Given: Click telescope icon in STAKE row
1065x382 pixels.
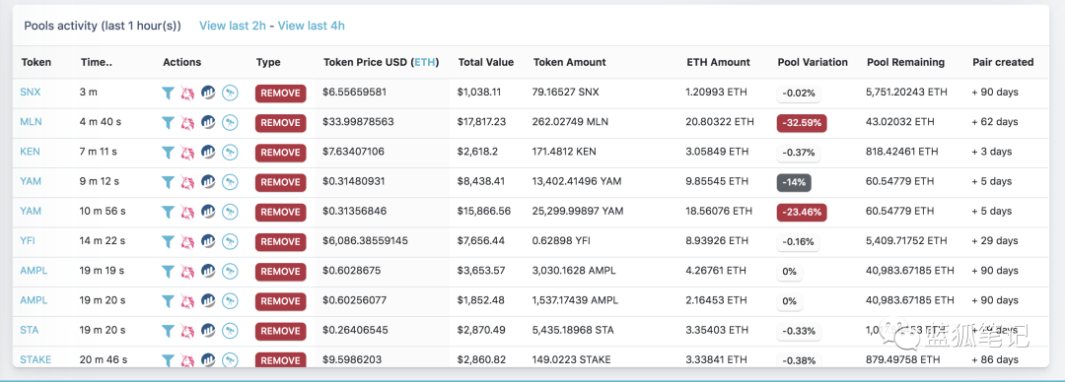Looking at the screenshot, I should [x=230, y=360].
